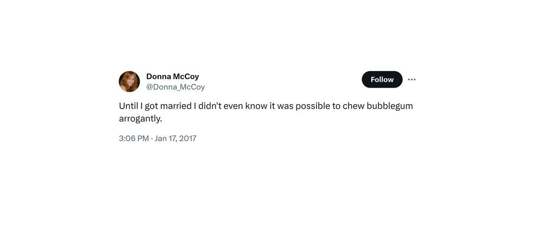
Task: Click Donna McCoy's profile picture
Action: tap(129, 81)
